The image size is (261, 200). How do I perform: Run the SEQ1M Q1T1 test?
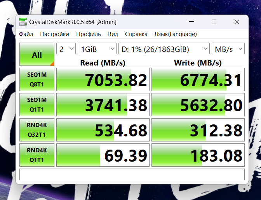tap(37, 105)
